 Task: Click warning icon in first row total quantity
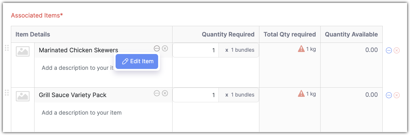(x=301, y=49)
